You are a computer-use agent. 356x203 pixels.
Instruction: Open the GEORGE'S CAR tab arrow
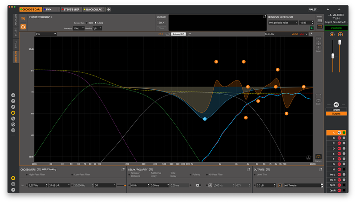click(x=41, y=9)
